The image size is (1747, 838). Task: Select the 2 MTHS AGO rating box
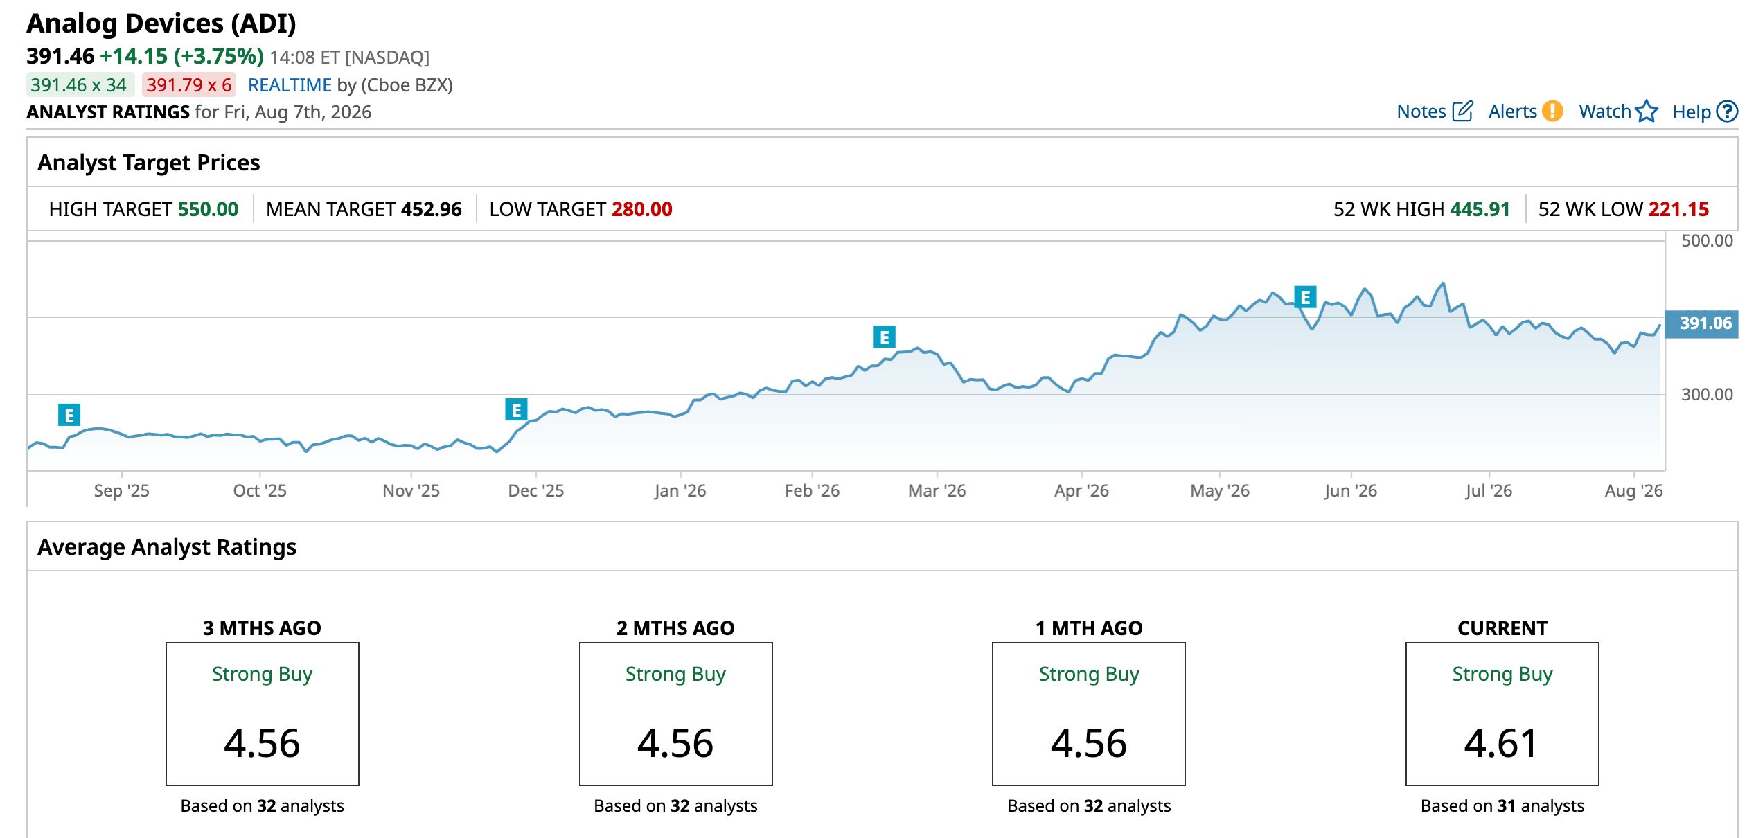tap(676, 714)
